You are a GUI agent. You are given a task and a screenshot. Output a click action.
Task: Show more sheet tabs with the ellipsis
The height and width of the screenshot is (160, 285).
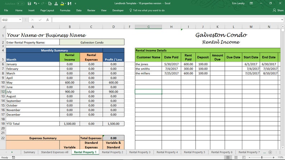(265, 152)
